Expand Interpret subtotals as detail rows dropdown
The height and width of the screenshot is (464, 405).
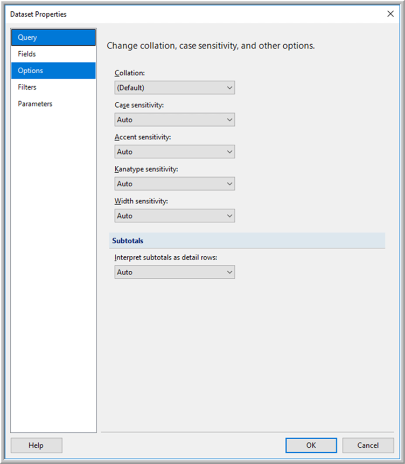click(174, 272)
